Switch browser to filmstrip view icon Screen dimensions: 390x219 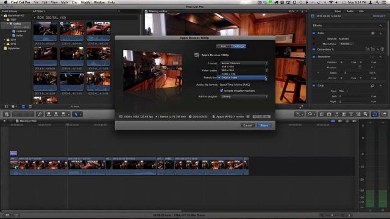pos(23,106)
